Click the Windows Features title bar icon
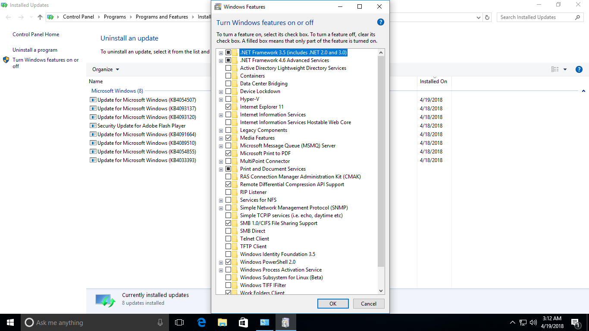This screenshot has width=589, height=331. (218, 7)
